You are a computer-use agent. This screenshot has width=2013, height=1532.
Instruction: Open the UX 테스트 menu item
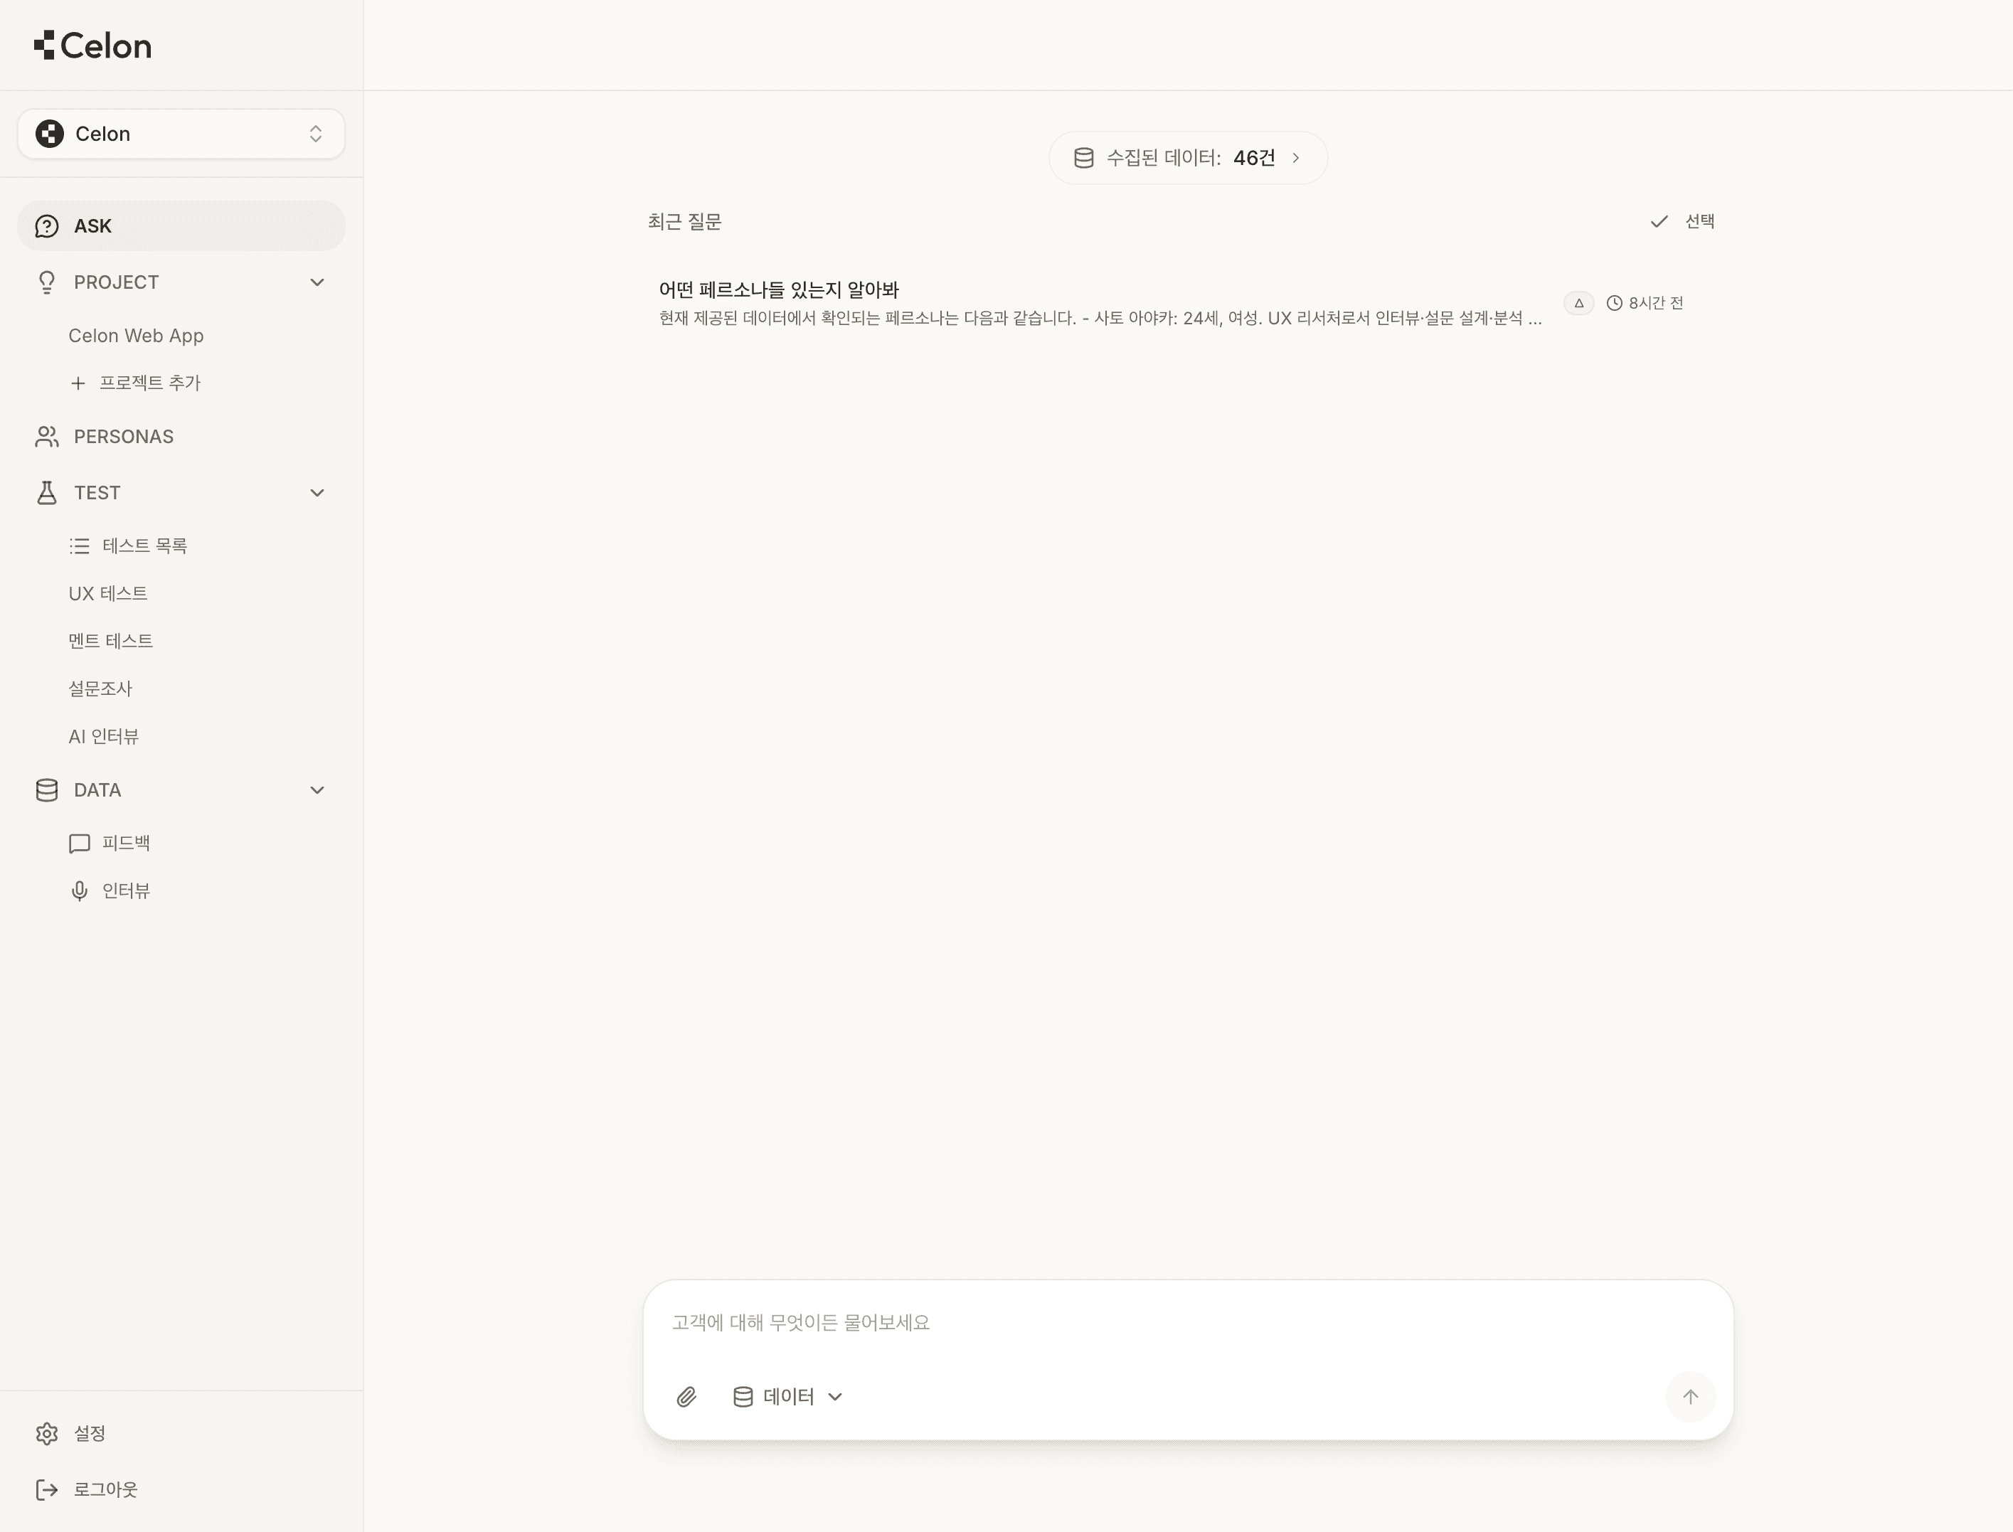[107, 592]
